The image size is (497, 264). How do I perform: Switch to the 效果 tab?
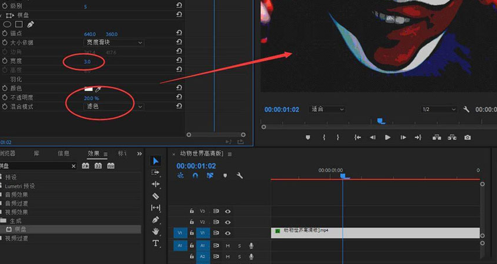click(x=93, y=153)
